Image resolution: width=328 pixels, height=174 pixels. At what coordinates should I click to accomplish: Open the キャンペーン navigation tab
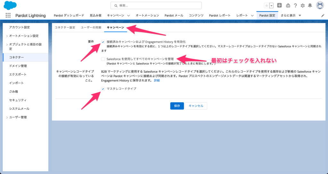coord(115,15)
